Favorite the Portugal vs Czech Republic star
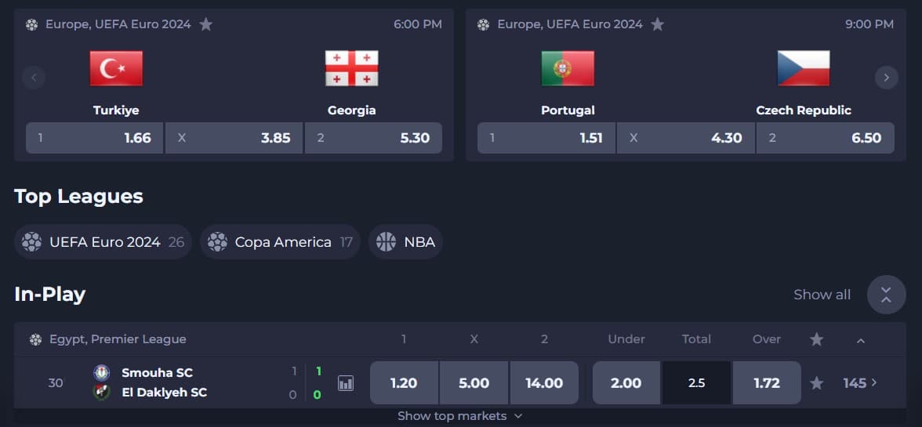The height and width of the screenshot is (427, 922). [x=657, y=24]
